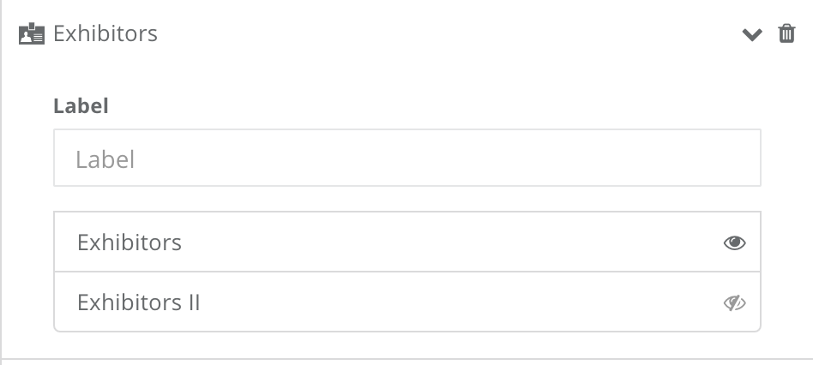This screenshot has width=813, height=365.
Task: Enable visibility for the second exhibitor list
Action: coord(735,302)
